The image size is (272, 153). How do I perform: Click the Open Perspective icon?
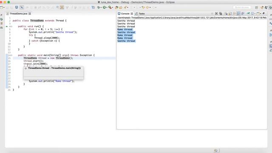coord(257,8)
